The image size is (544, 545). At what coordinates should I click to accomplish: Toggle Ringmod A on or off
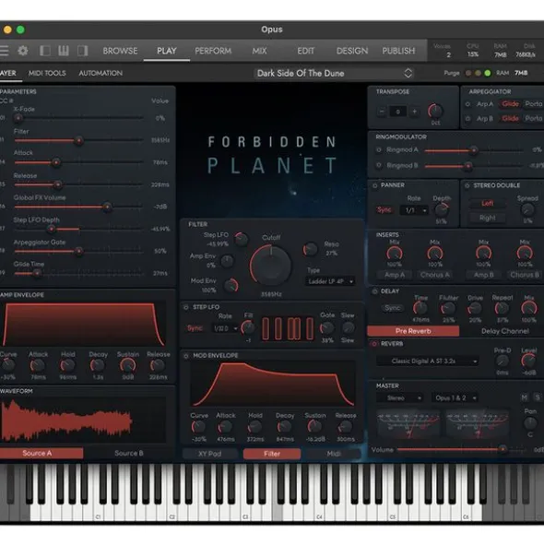coord(379,149)
